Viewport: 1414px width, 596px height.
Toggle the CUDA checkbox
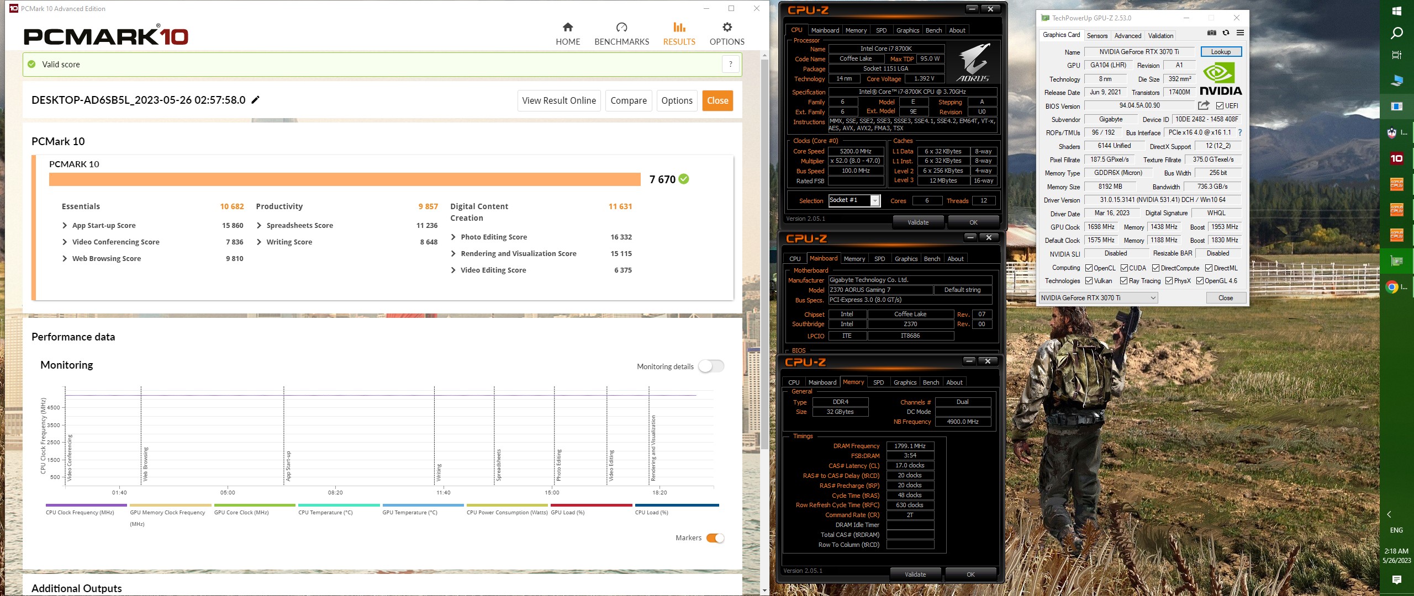[x=1124, y=268]
